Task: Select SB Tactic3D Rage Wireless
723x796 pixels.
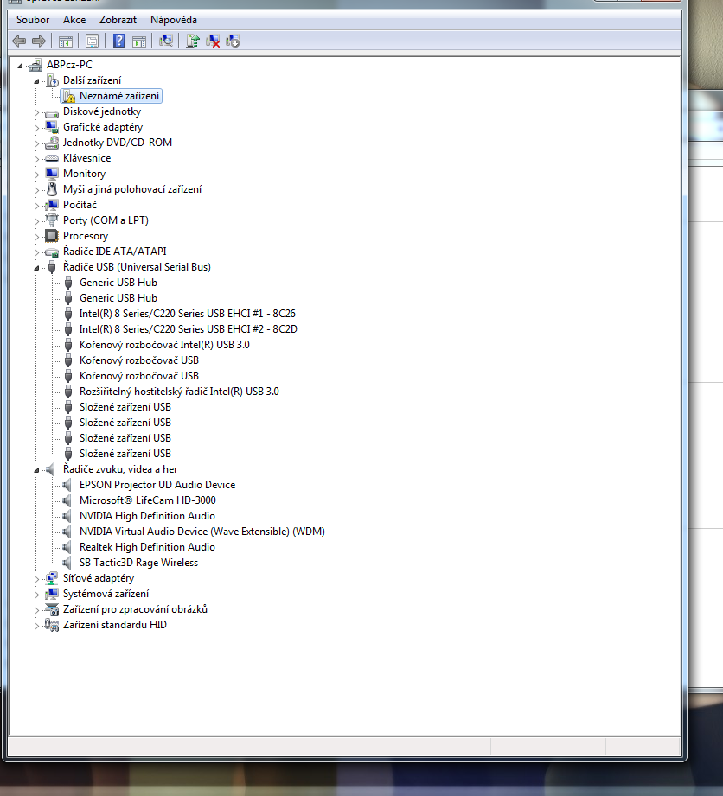Action: pos(138,563)
